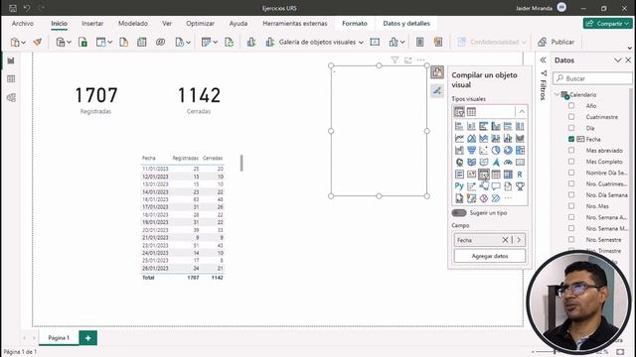Select the Python visual type

pyautogui.click(x=459, y=186)
